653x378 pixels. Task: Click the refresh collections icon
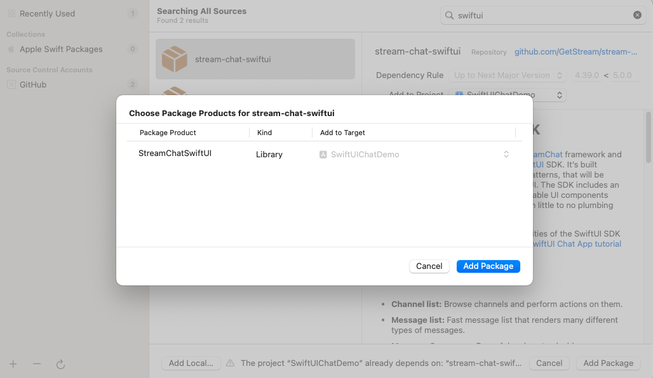(60, 364)
